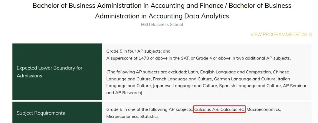Select the HKU Business School subtitle

162,24
